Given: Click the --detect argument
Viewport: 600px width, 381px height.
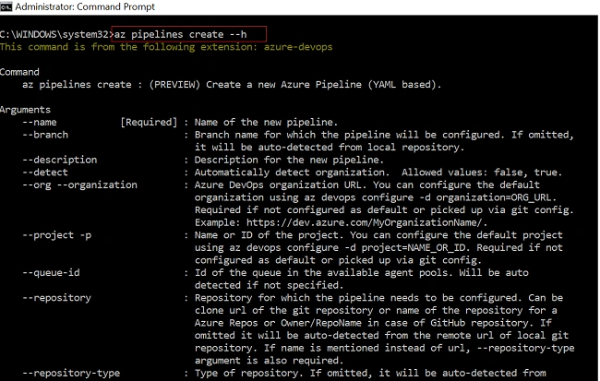Looking at the screenshot, I should click(x=45, y=173).
